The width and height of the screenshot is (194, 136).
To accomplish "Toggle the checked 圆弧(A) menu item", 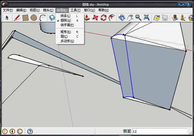I will (x=70, y=20).
